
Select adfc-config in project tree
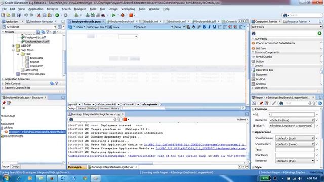tap(31, 70)
